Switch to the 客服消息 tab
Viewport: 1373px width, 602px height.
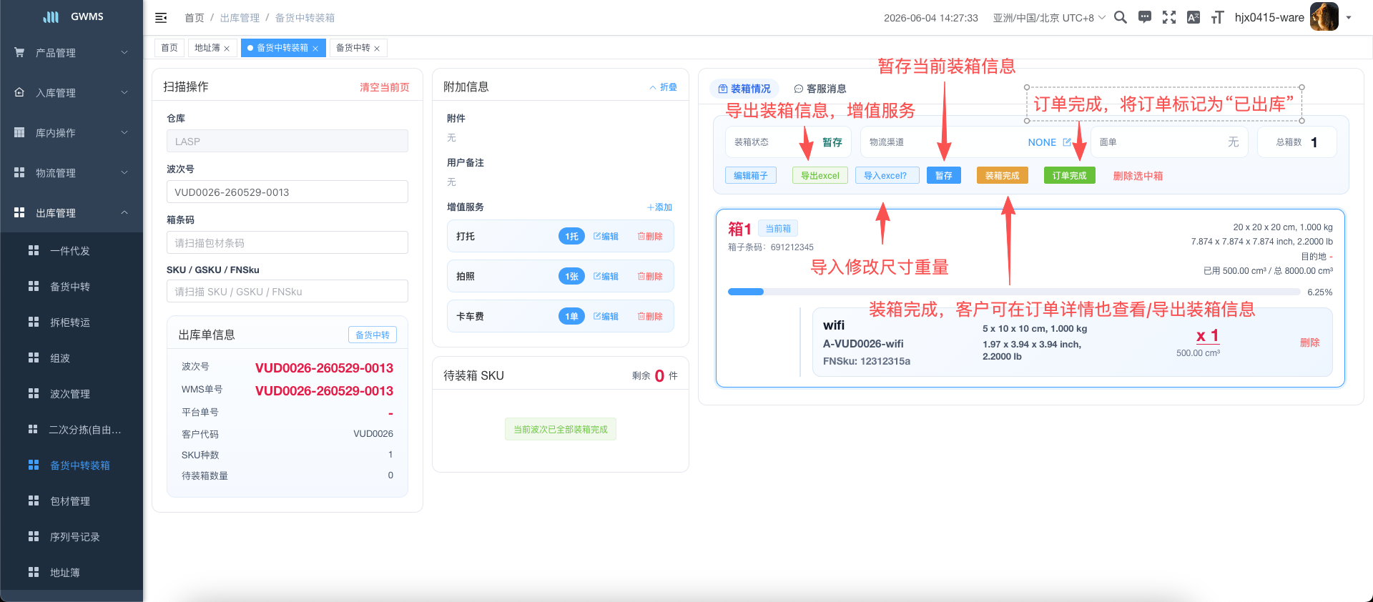click(x=820, y=89)
